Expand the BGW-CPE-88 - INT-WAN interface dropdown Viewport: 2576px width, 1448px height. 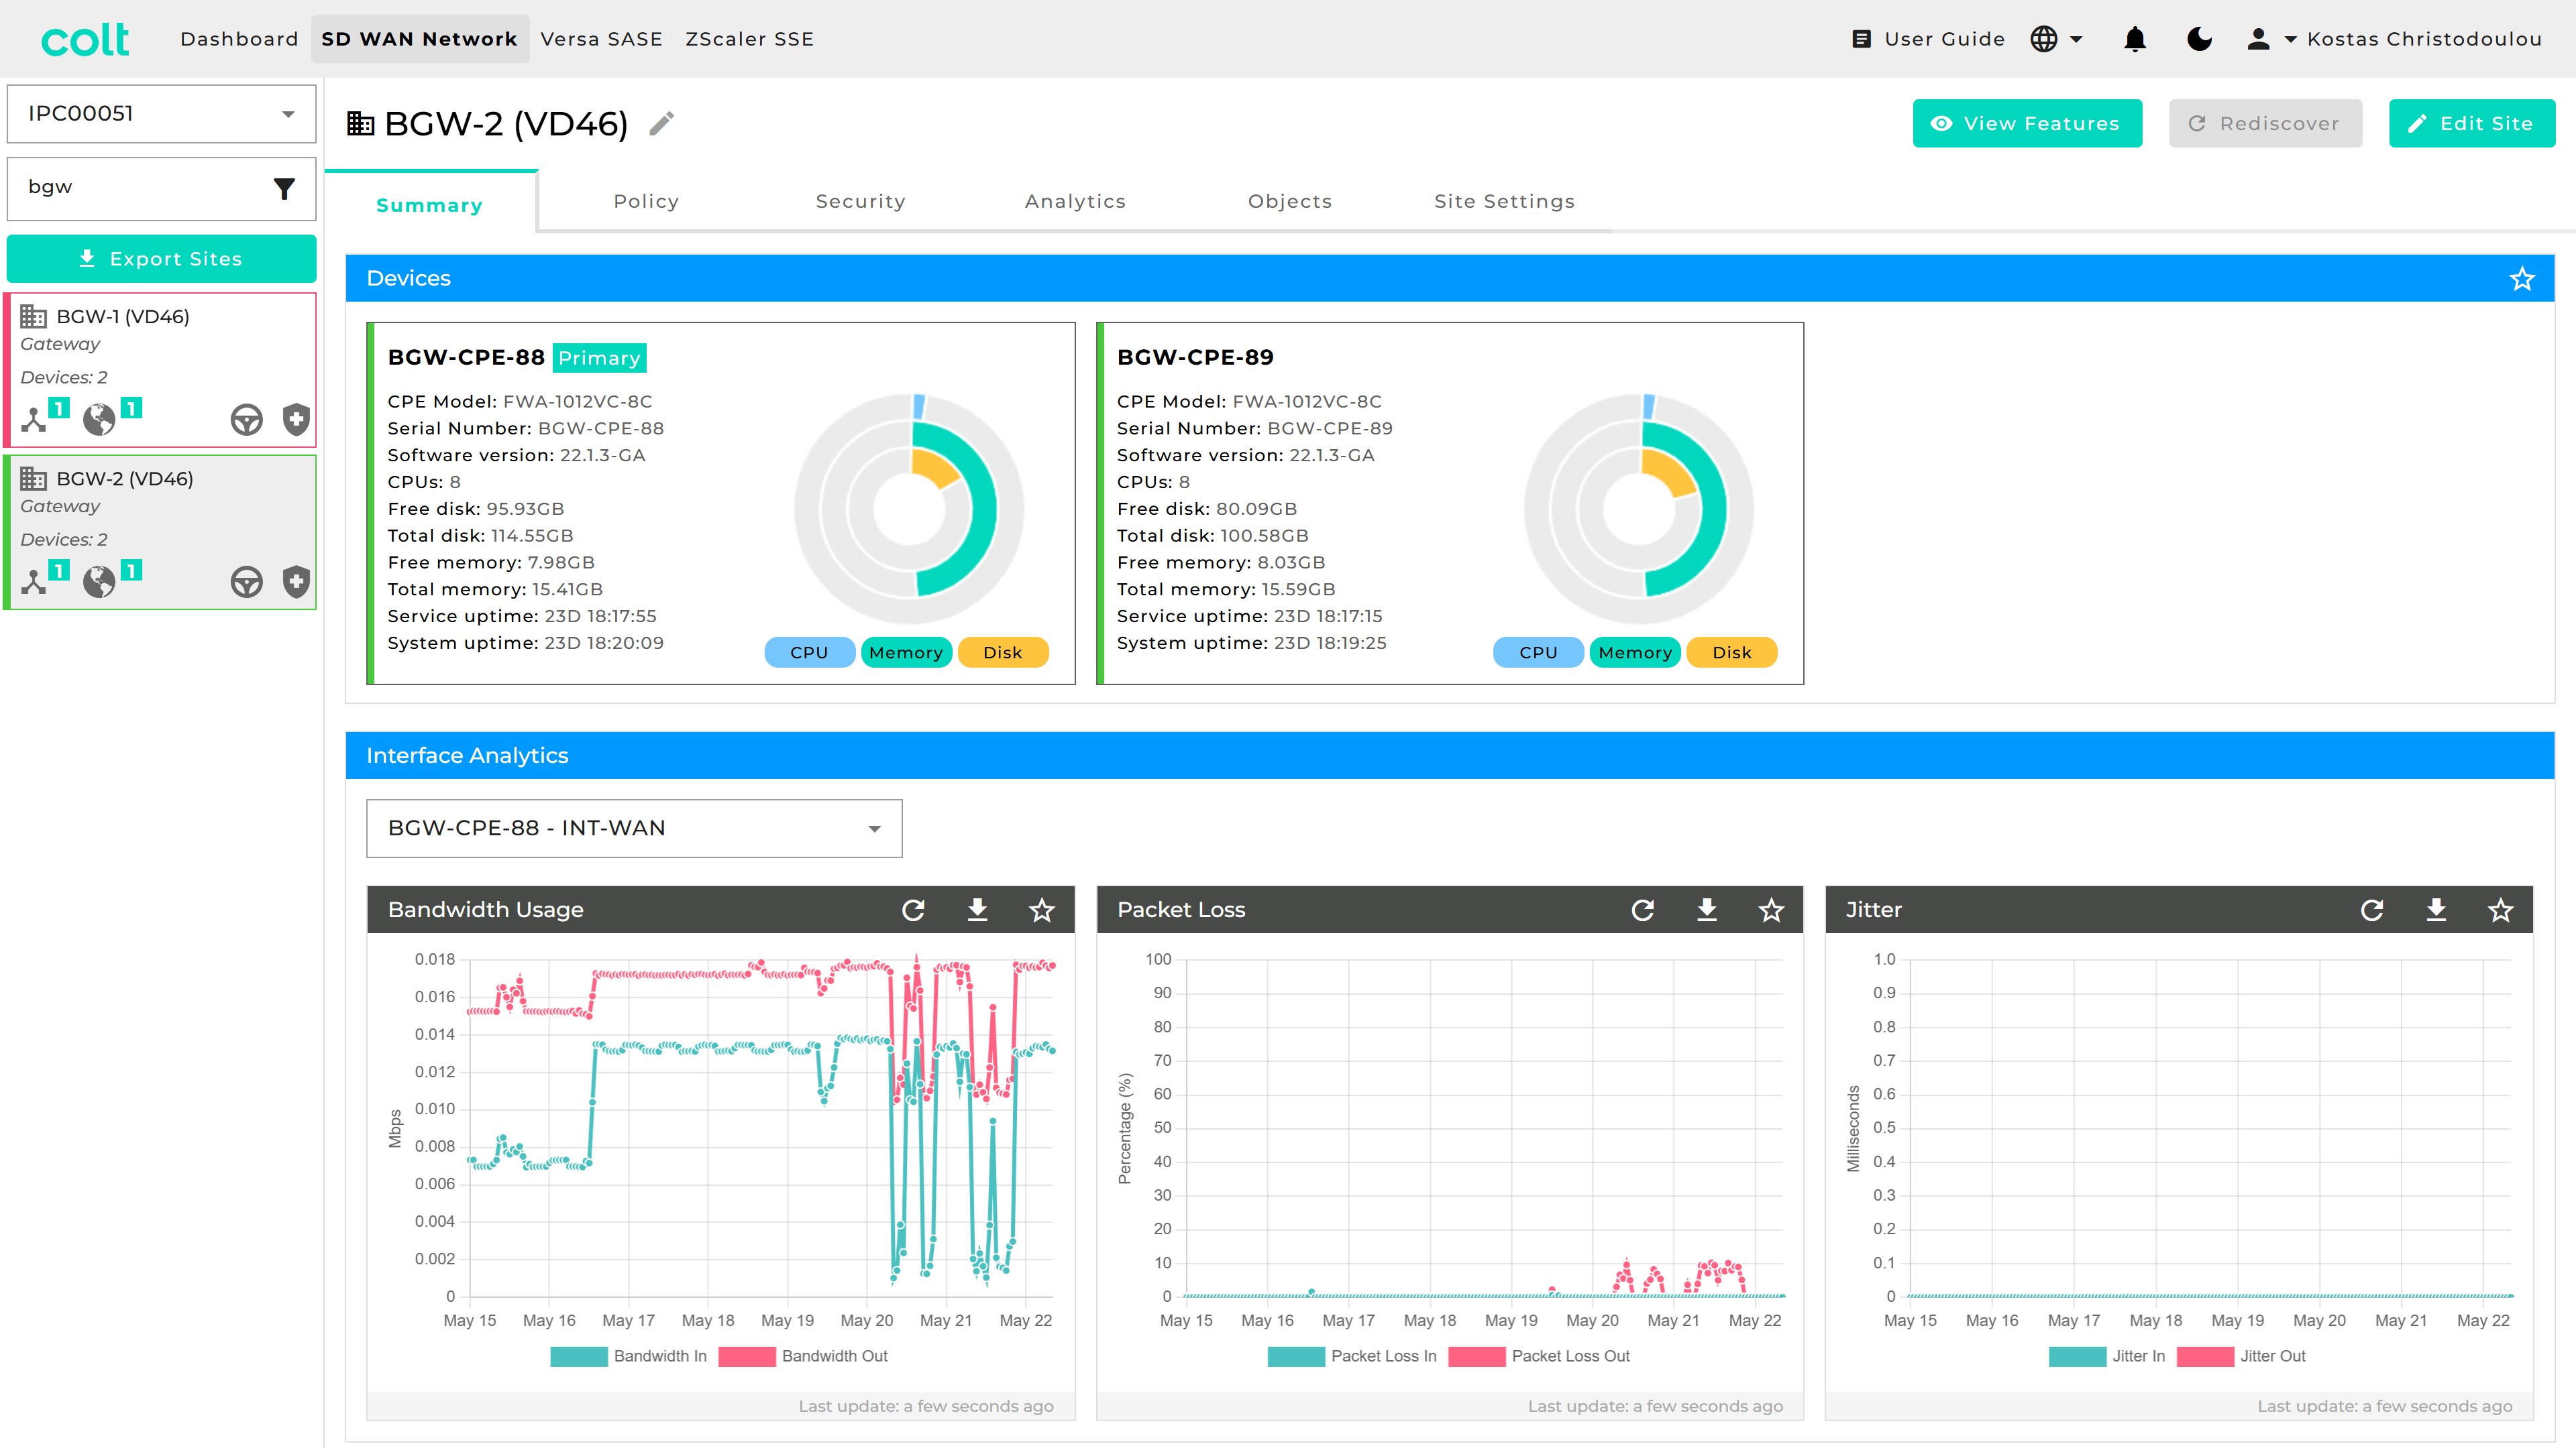[634, 829]
